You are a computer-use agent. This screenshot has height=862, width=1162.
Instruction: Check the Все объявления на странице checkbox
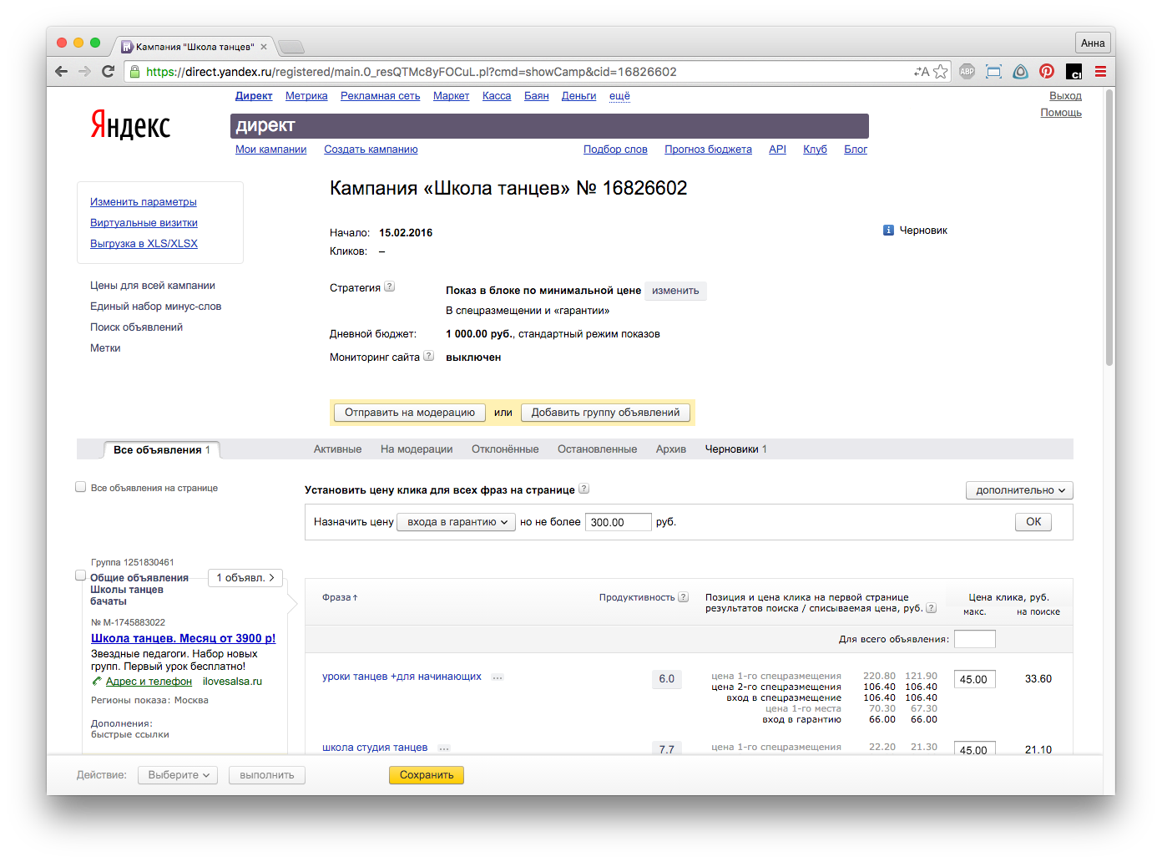(x=81, y=487)
